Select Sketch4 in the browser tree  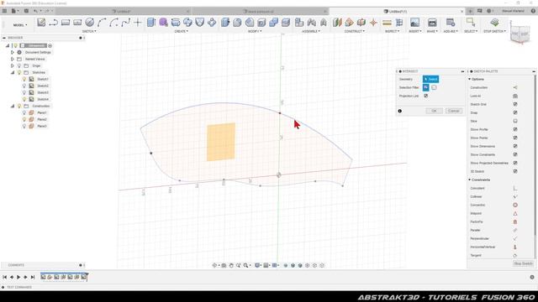(x=43, y=99)
